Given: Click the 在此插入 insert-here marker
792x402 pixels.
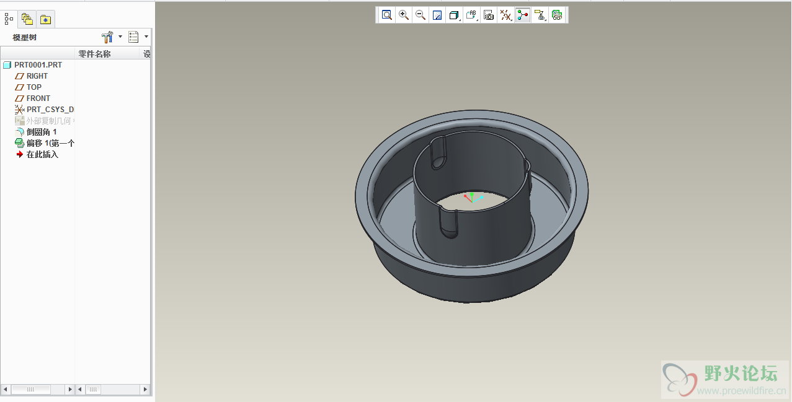Looking at the screenshot, I should pos(37,154).
